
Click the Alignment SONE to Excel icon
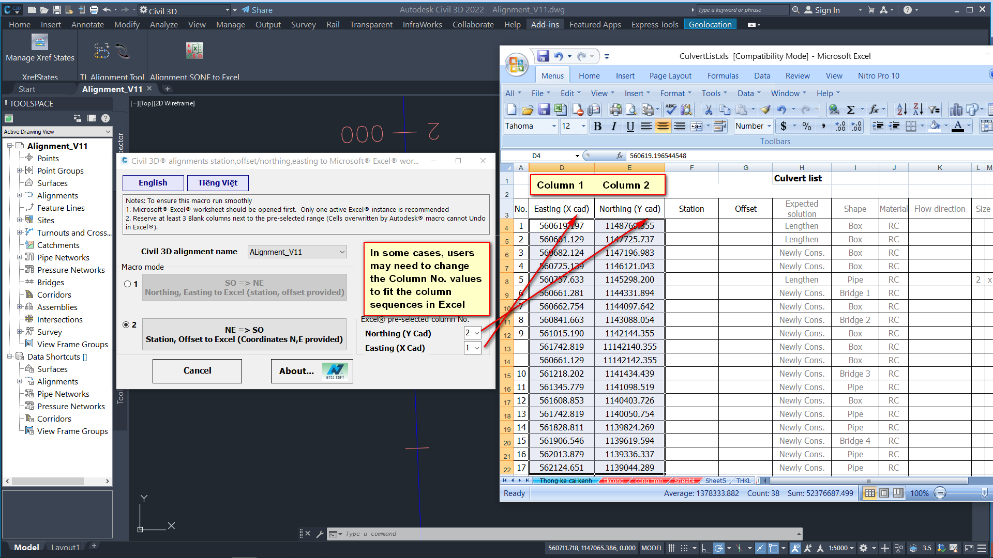point(194,51)
